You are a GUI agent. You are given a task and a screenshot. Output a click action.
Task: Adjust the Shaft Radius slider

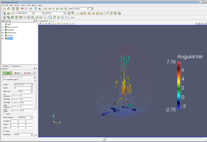coord(15,110)
